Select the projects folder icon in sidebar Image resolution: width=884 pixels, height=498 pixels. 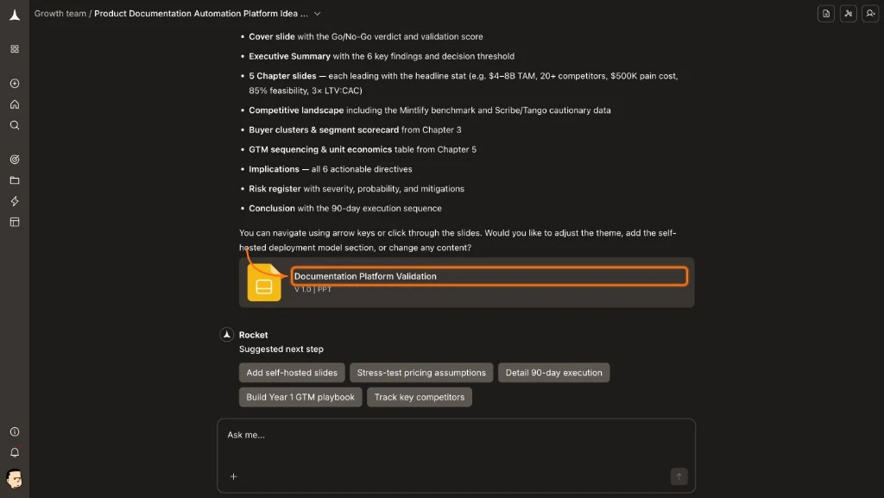coord(14,180)
